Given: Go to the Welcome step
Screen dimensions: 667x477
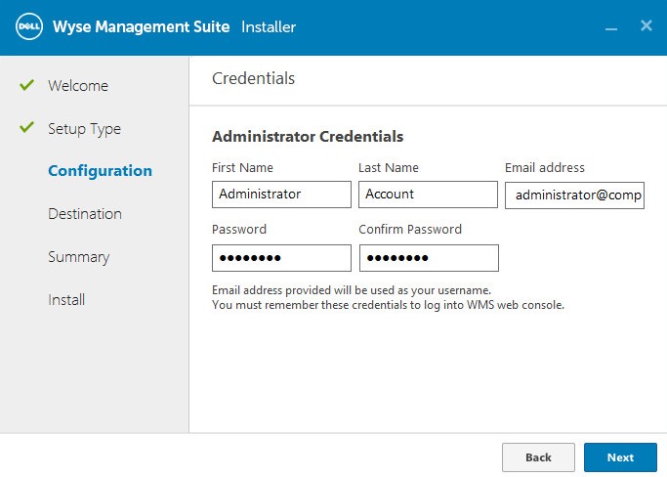Looking at the screenshot, I should [x=78, y=86].
